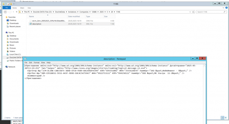Select Downloads under Favorites
229x124 pixels.
point(14,23)
